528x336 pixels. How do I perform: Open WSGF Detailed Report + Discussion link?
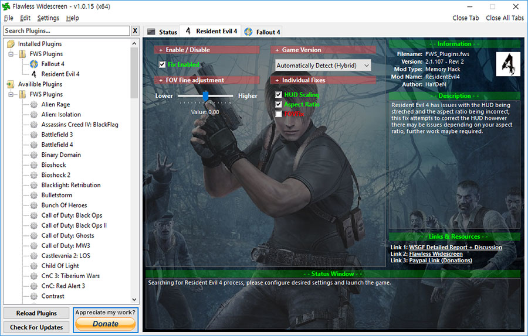[x=455, y=247]
